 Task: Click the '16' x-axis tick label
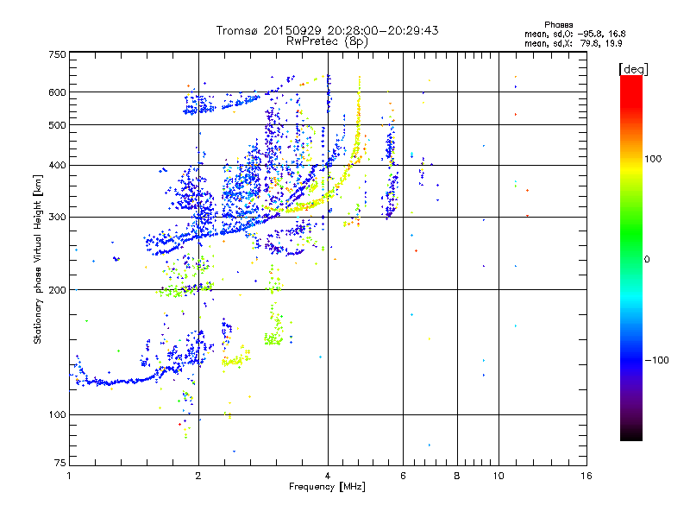586,476
